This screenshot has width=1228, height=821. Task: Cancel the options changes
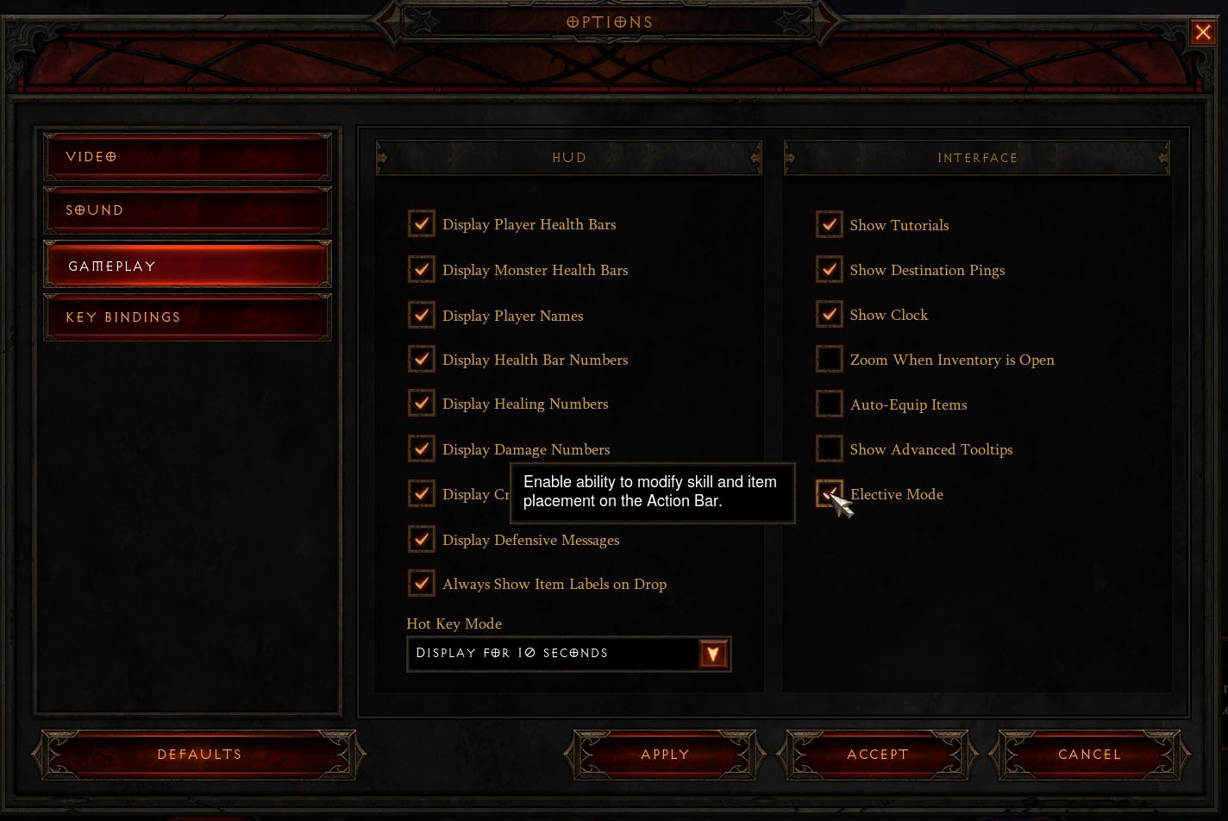(1090, 755)
